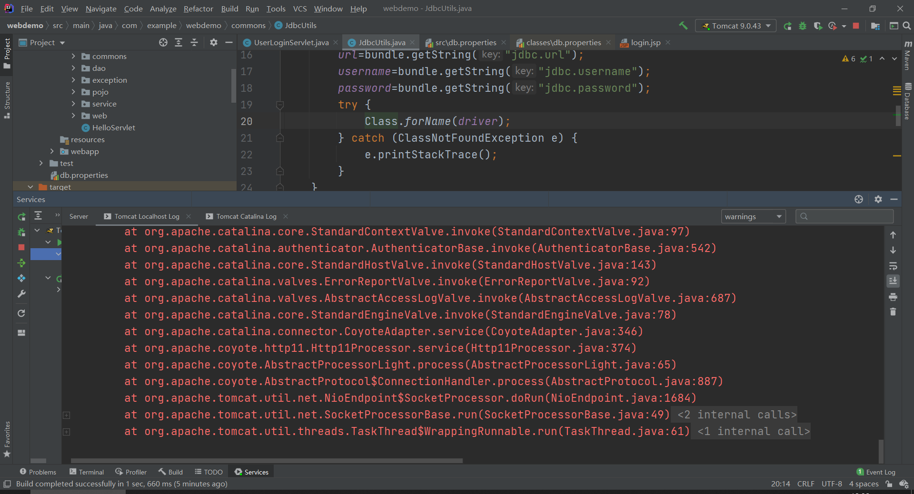Toggle soft-wrap in the log output
This screenshot has height=494, width=914.
click(893, 266)
